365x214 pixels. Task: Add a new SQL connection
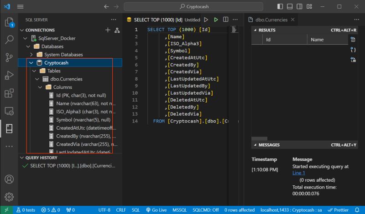108,30
